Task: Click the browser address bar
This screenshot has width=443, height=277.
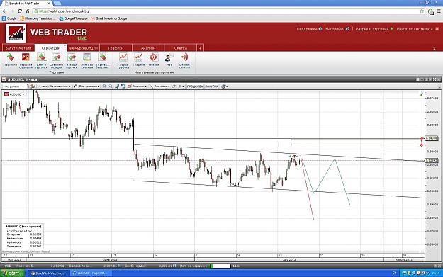Action: (226, 11)
